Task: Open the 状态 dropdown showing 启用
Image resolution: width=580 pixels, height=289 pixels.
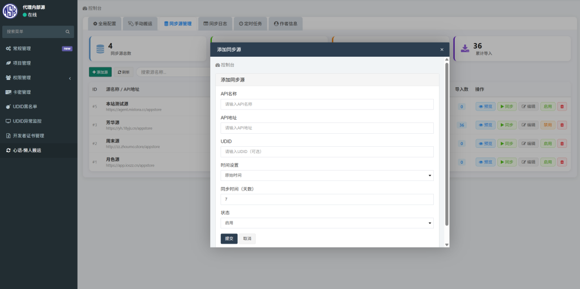Action: pyautogui.click(x=327, y=223)
